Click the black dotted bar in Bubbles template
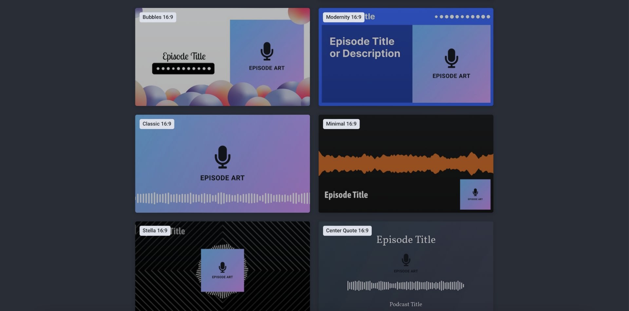The image size is (629, 311). [183, 69]
